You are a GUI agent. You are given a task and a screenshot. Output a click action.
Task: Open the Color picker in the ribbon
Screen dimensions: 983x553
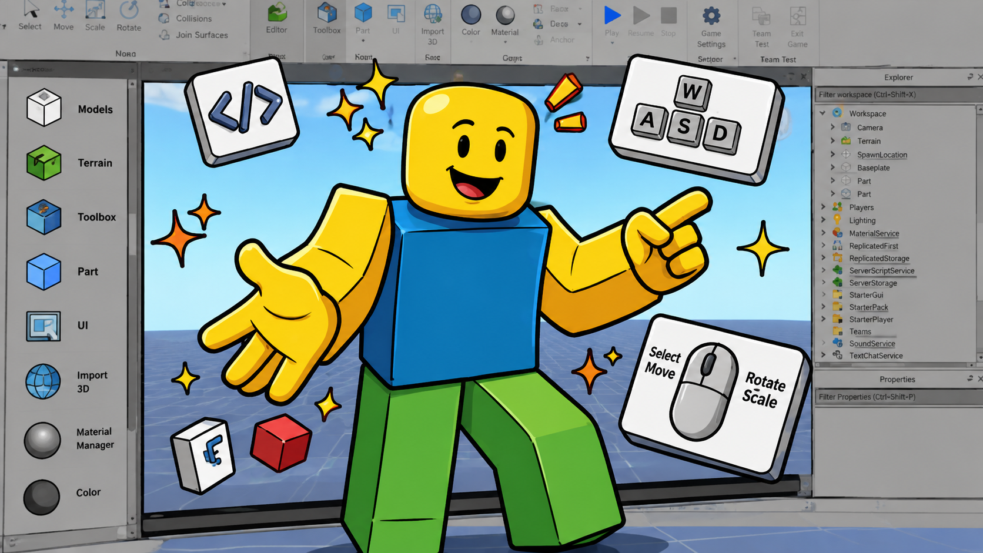click(471, 20)
